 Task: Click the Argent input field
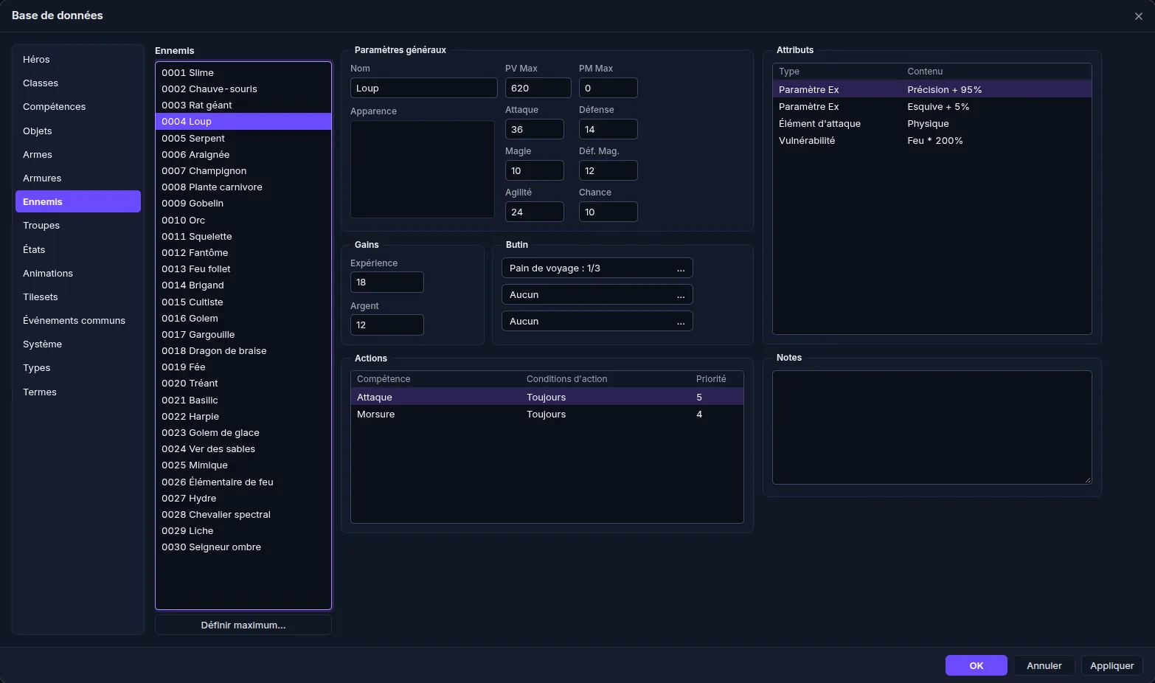tap(386, 325)
